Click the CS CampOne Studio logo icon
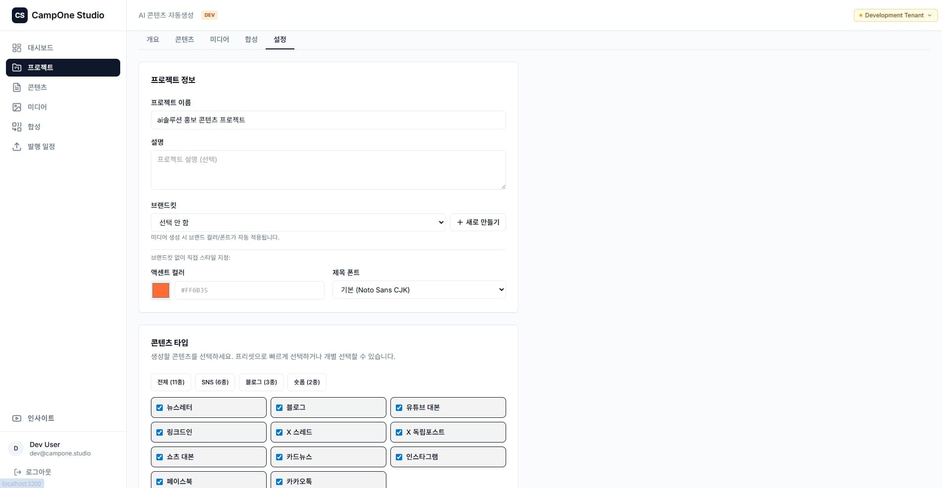 point(20,15)
